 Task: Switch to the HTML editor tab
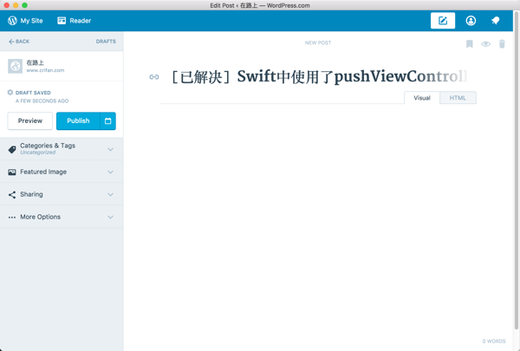point(458,98)
